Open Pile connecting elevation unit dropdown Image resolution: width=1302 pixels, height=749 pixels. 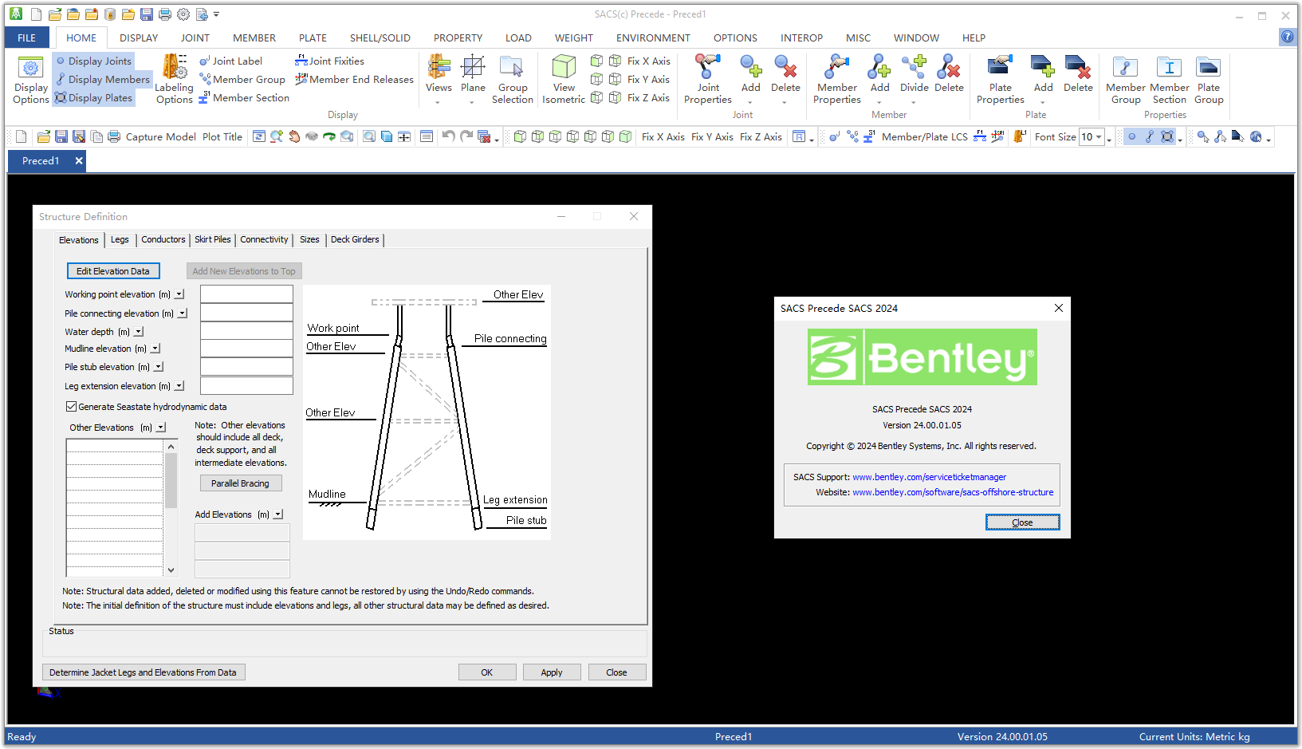(183, 313)
